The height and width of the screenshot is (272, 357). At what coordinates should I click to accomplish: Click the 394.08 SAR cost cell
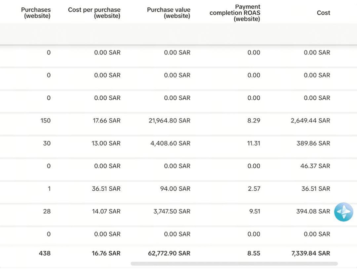(x=313, y=212)
